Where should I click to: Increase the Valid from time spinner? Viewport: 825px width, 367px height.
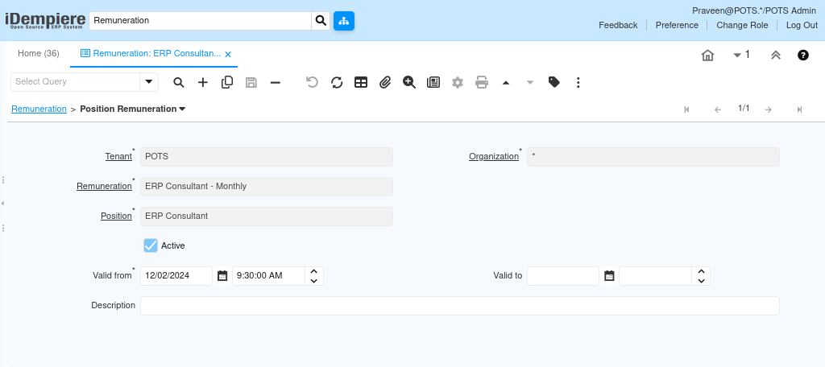pyautogui.click(x=314, y=271)
